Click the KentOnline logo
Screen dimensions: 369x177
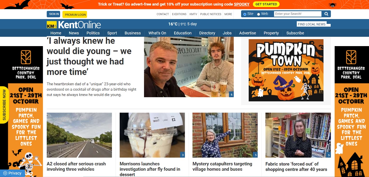74,25
